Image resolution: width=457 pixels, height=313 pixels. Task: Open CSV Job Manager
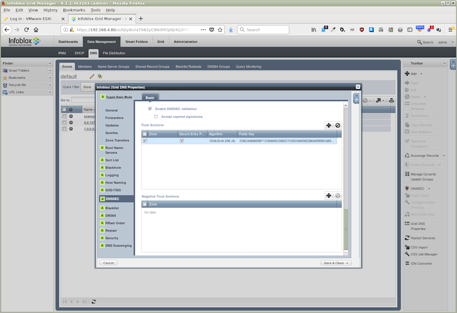point(423,255)
